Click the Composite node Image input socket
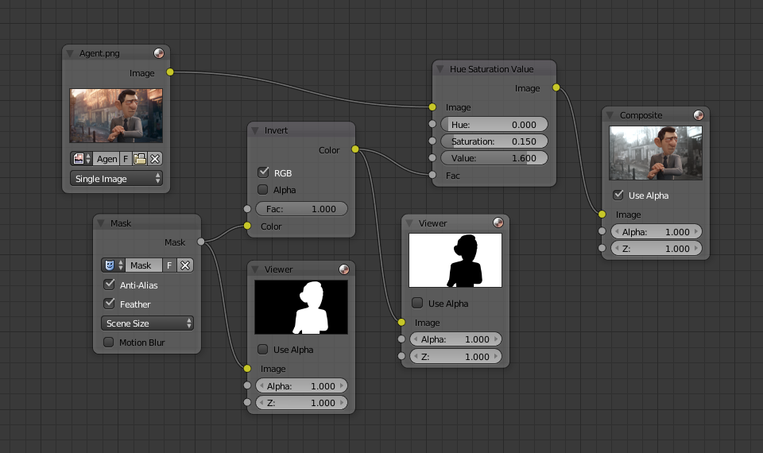The width and height of the screenshot is (763, 453). (x=602, y=214)
